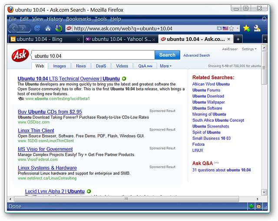Viewport: 278px width, 221px height.
Task: Select the Deal$ search tab
Action: (x=101, y=66)
